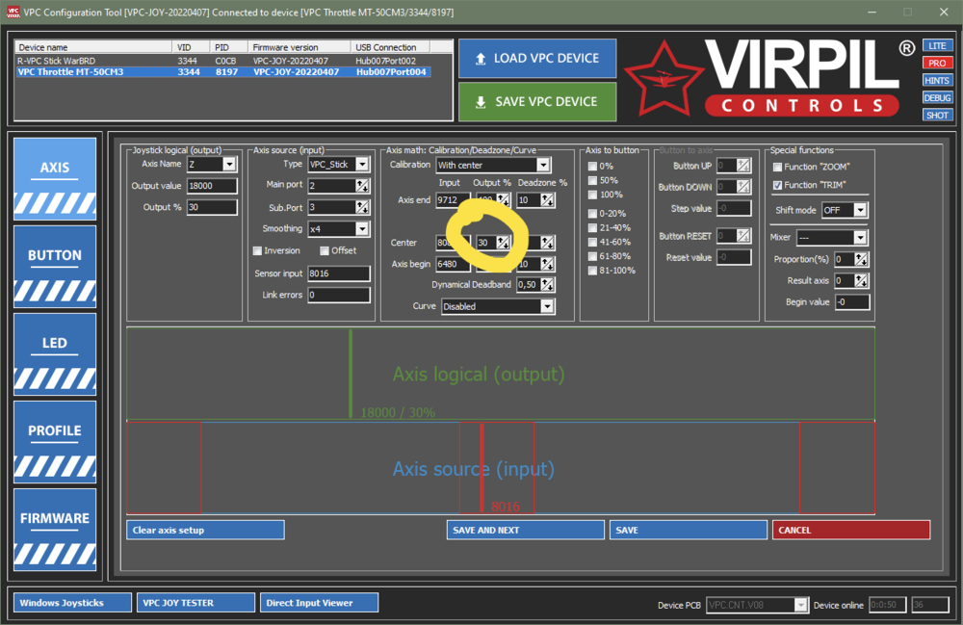Enable the 0% axis to button checkbox
The width and height of the screenshot is (963, 625).
(592, 166)
